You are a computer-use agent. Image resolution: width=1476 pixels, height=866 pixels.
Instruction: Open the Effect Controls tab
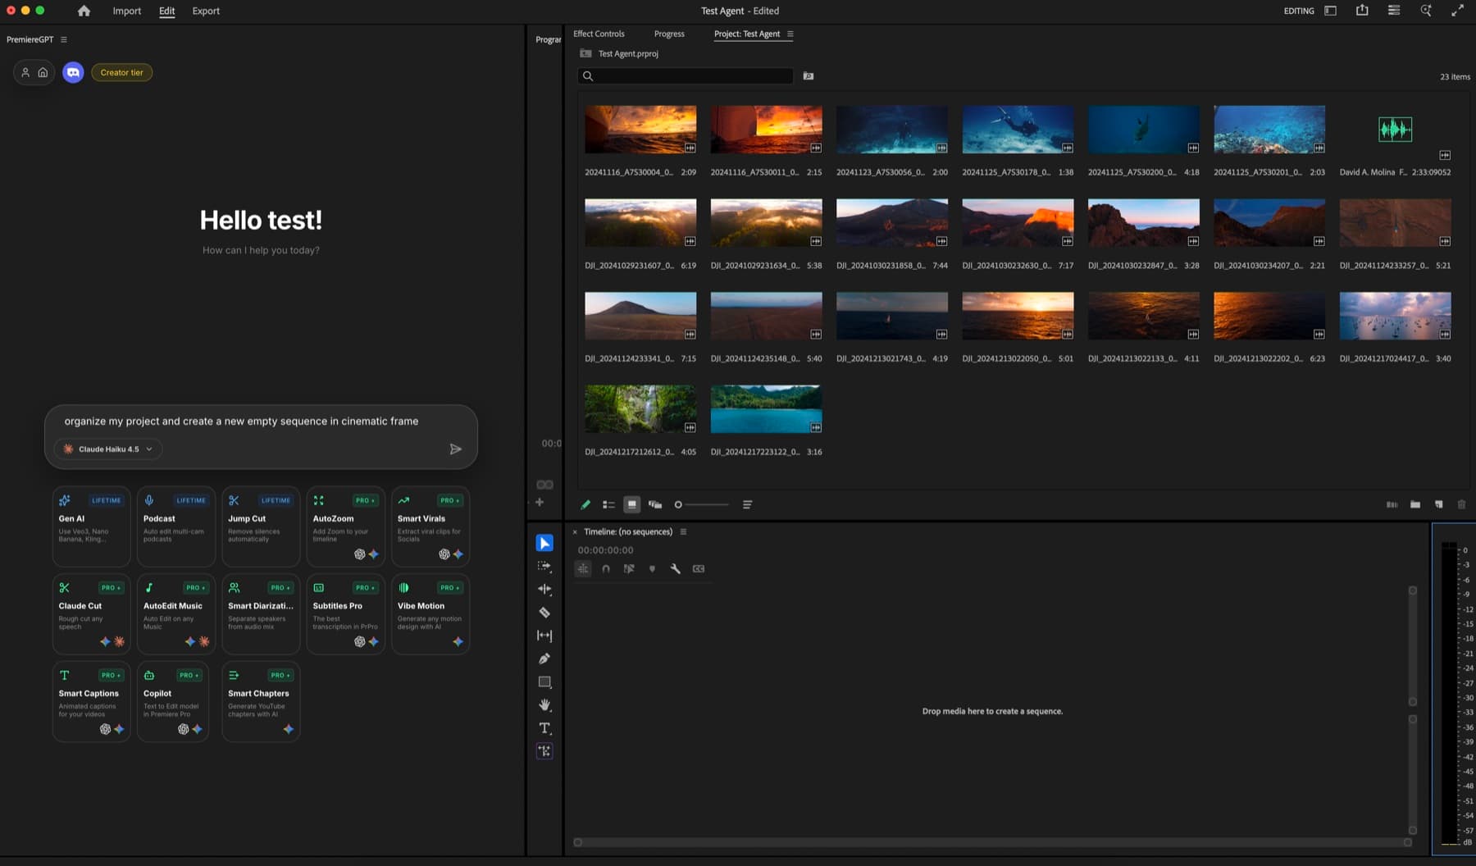pos(599,34)
